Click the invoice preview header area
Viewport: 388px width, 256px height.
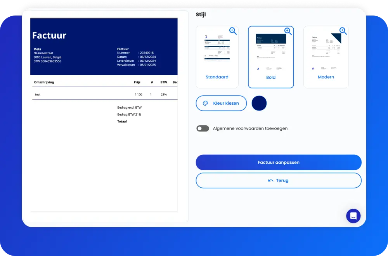tap(104, 47)
